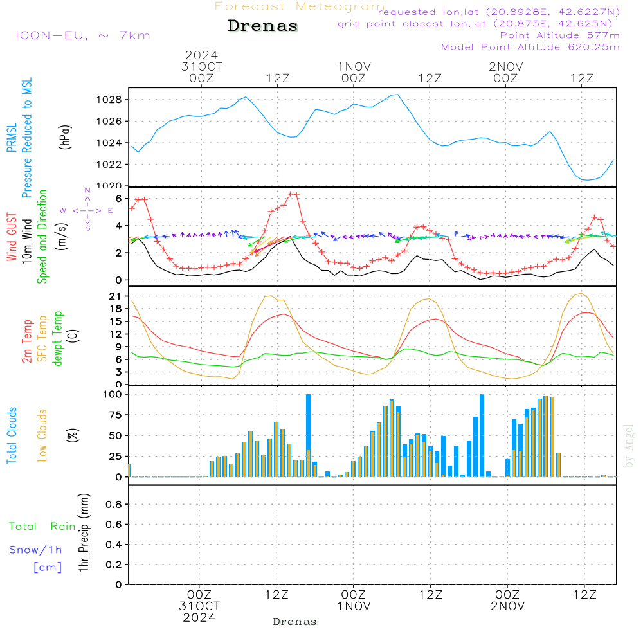Click the Total Rain legend label
Viewport: 643px width, 643px height.
tap(42, 526)
